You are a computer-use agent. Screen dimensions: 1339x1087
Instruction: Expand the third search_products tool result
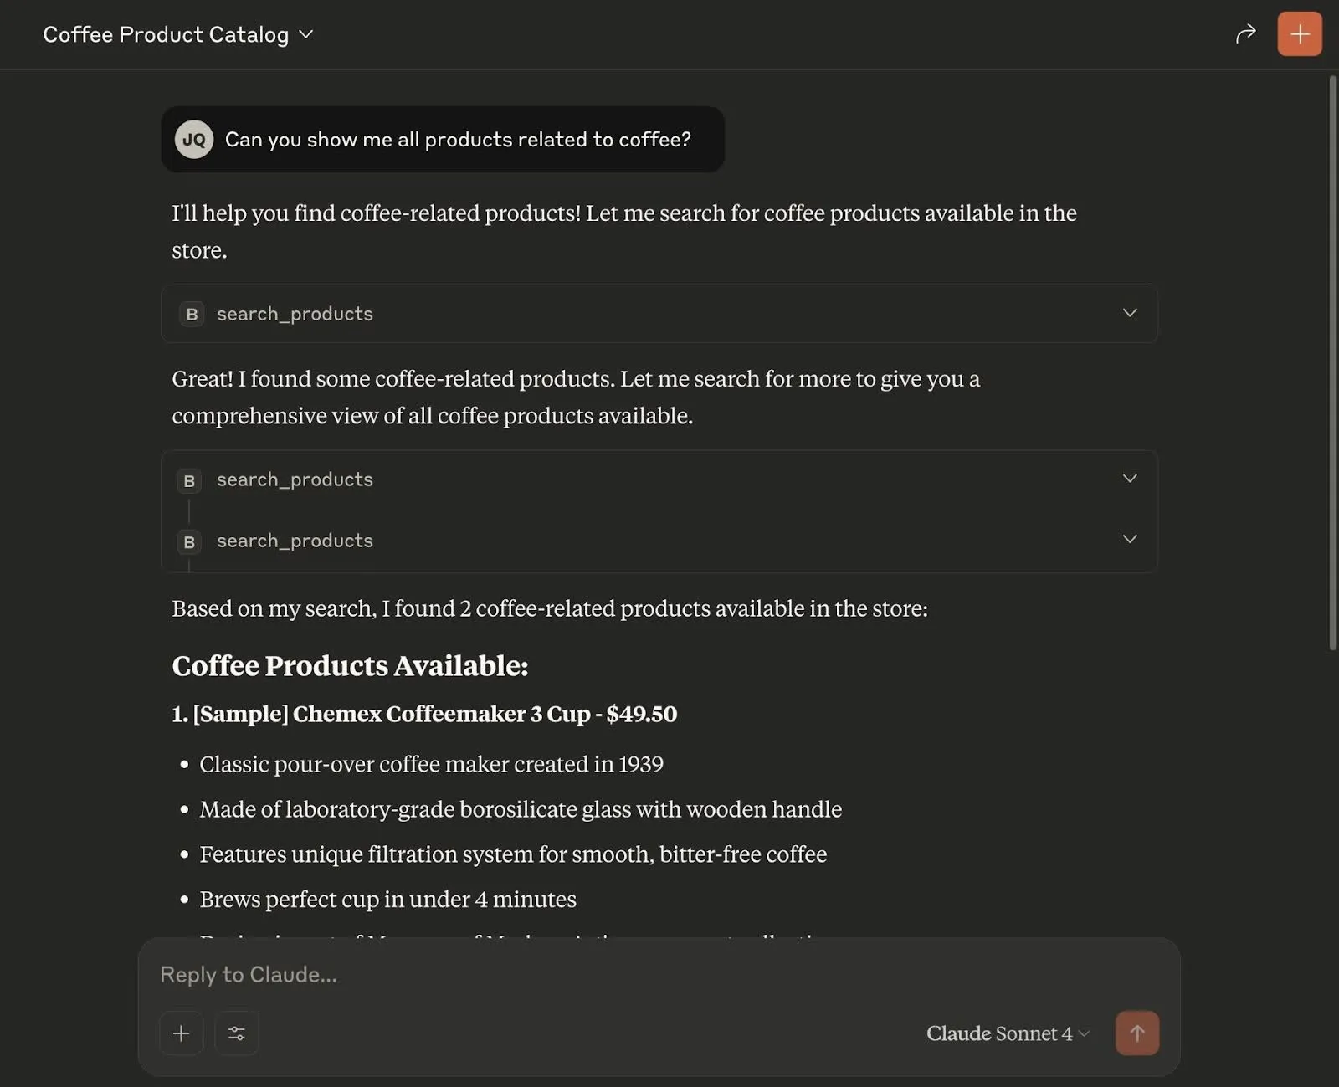point(659,541)
